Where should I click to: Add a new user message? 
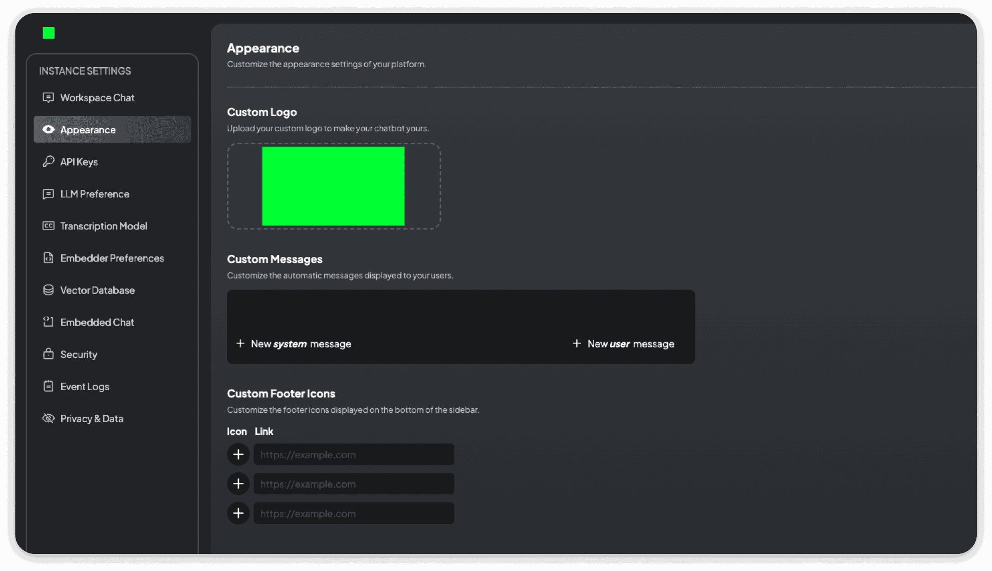pyautogui.click(x=624, y=344)
